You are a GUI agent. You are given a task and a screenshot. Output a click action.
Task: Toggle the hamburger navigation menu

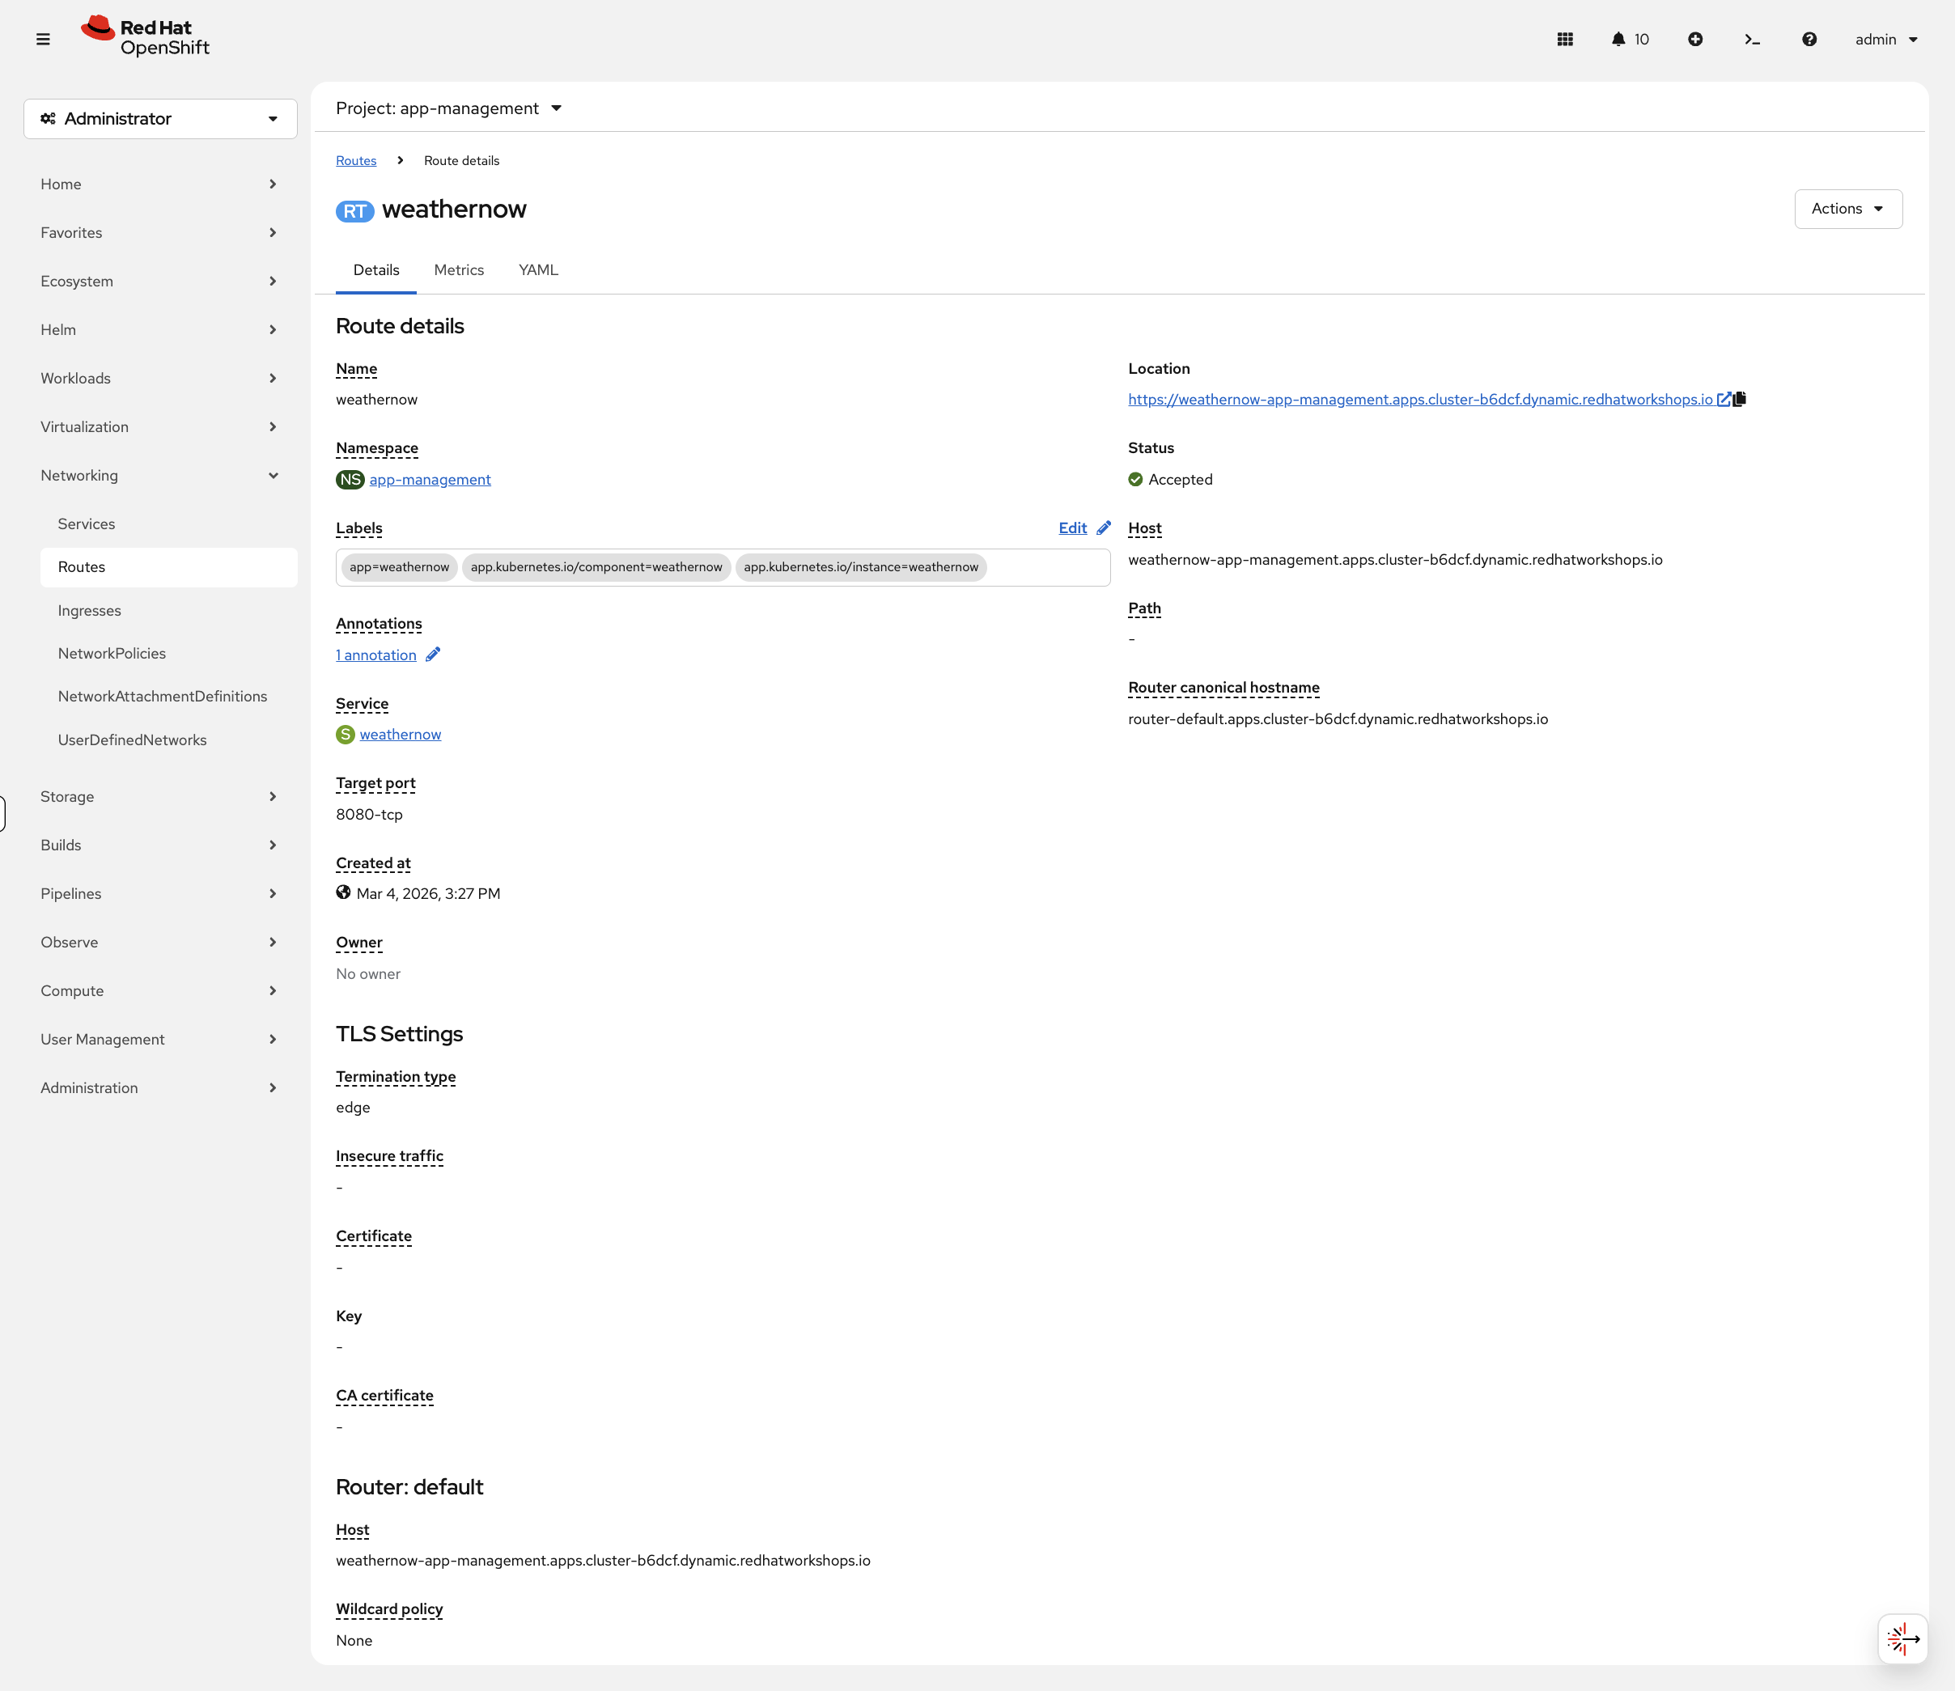click(x=42, y=40)
